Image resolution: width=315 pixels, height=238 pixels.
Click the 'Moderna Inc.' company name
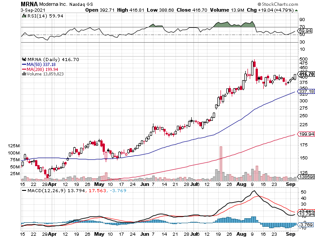[x=53, y=4]
